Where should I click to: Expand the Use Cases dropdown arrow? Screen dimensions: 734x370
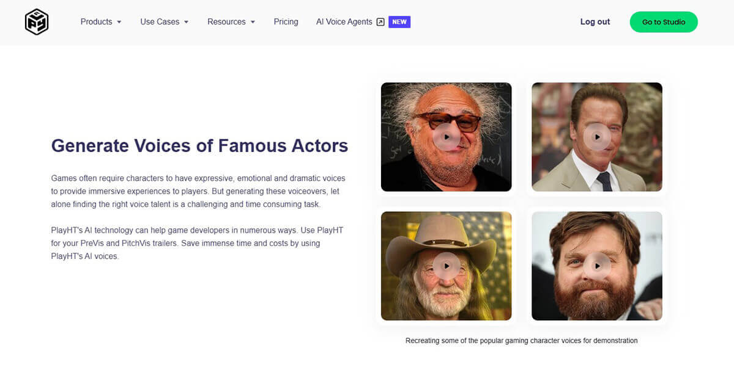coord(186,22)
